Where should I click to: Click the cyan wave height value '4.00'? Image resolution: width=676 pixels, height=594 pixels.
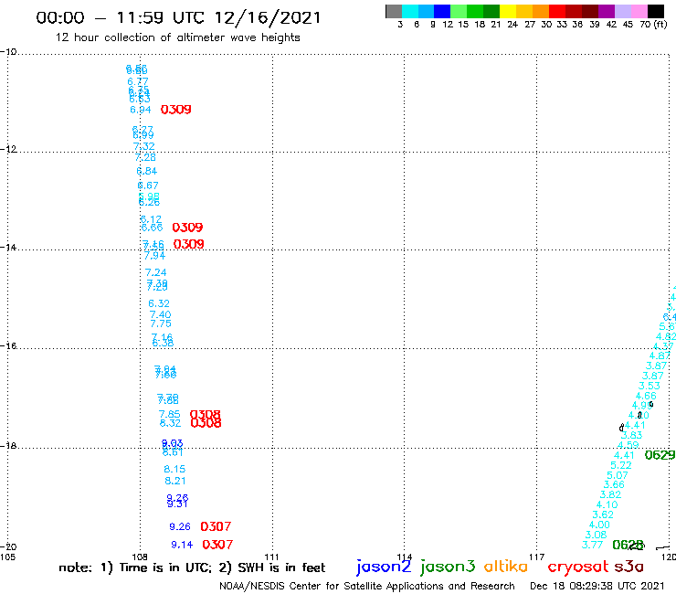tap(599, 525)
